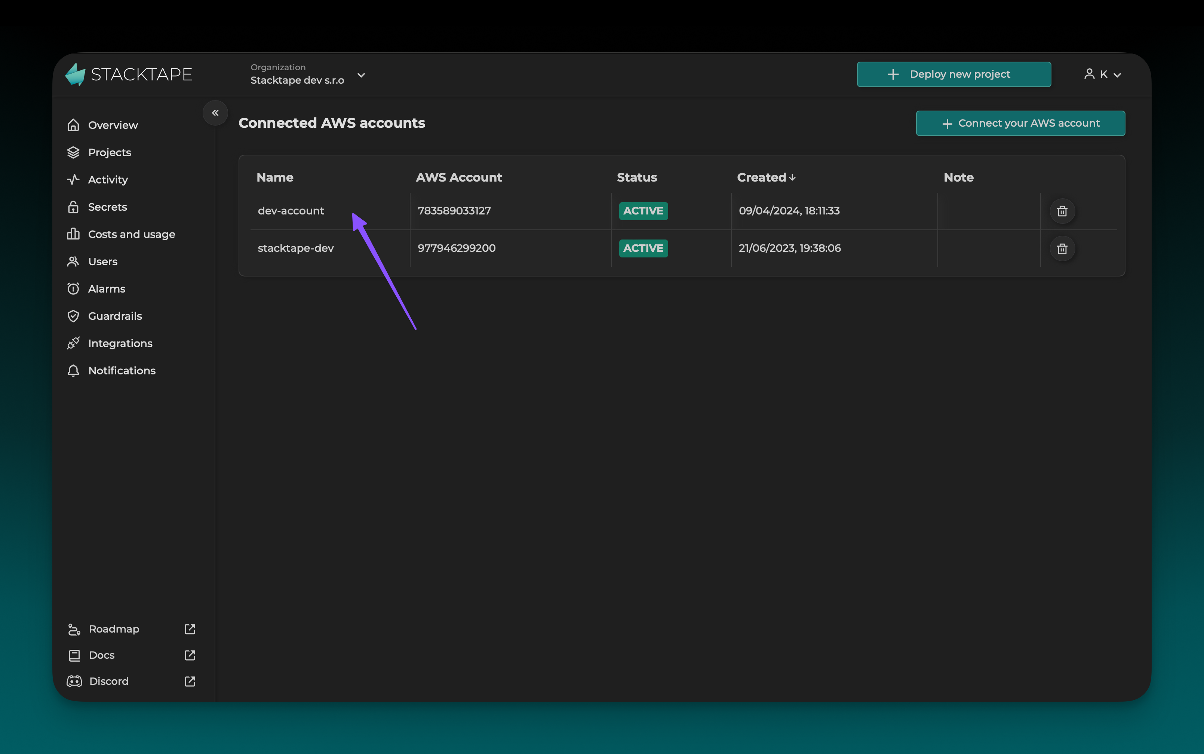This screenshot has height=754, width=1204.
Task: Click the Status column header
Action: [x=637, y=177]
